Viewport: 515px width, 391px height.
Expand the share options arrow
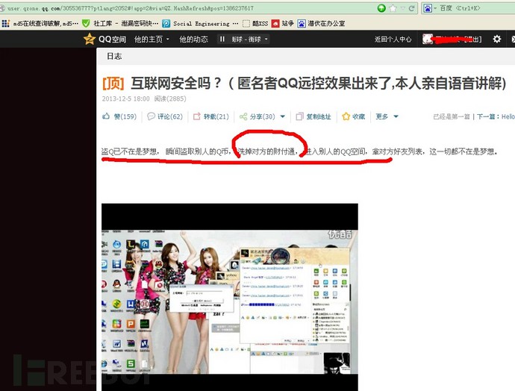pyautogui.click(x=283, y=116)
